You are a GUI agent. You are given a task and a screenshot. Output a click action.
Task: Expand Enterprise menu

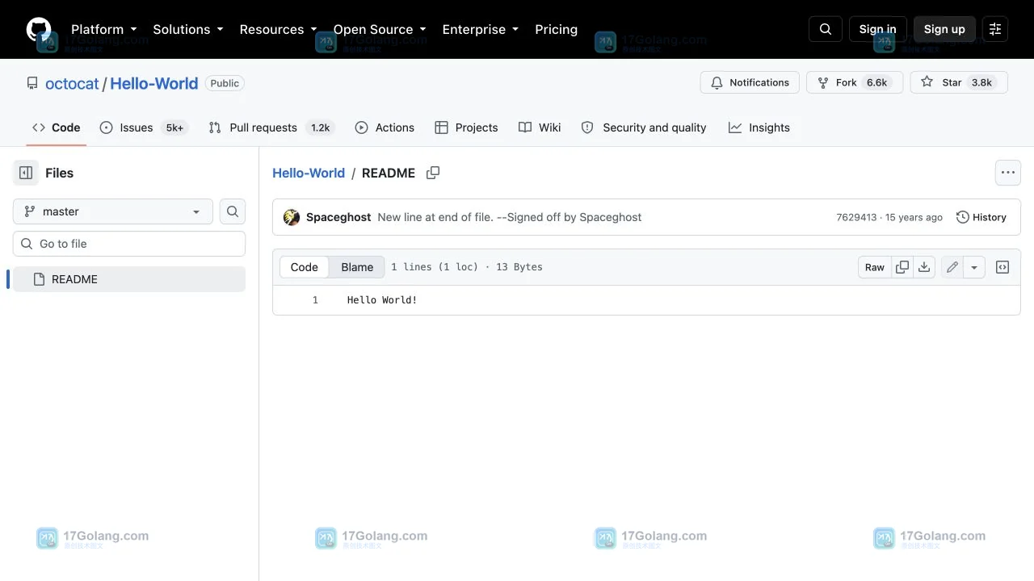click(x=481, y=29)
